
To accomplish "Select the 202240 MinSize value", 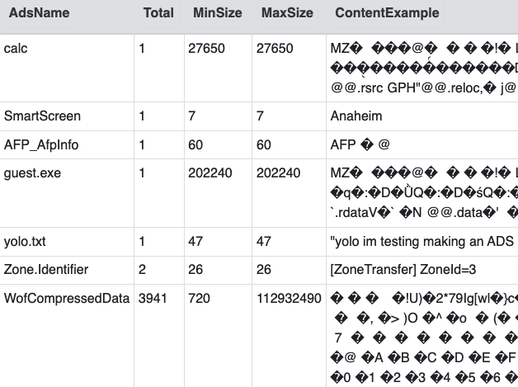I will (x=210, y=173).
